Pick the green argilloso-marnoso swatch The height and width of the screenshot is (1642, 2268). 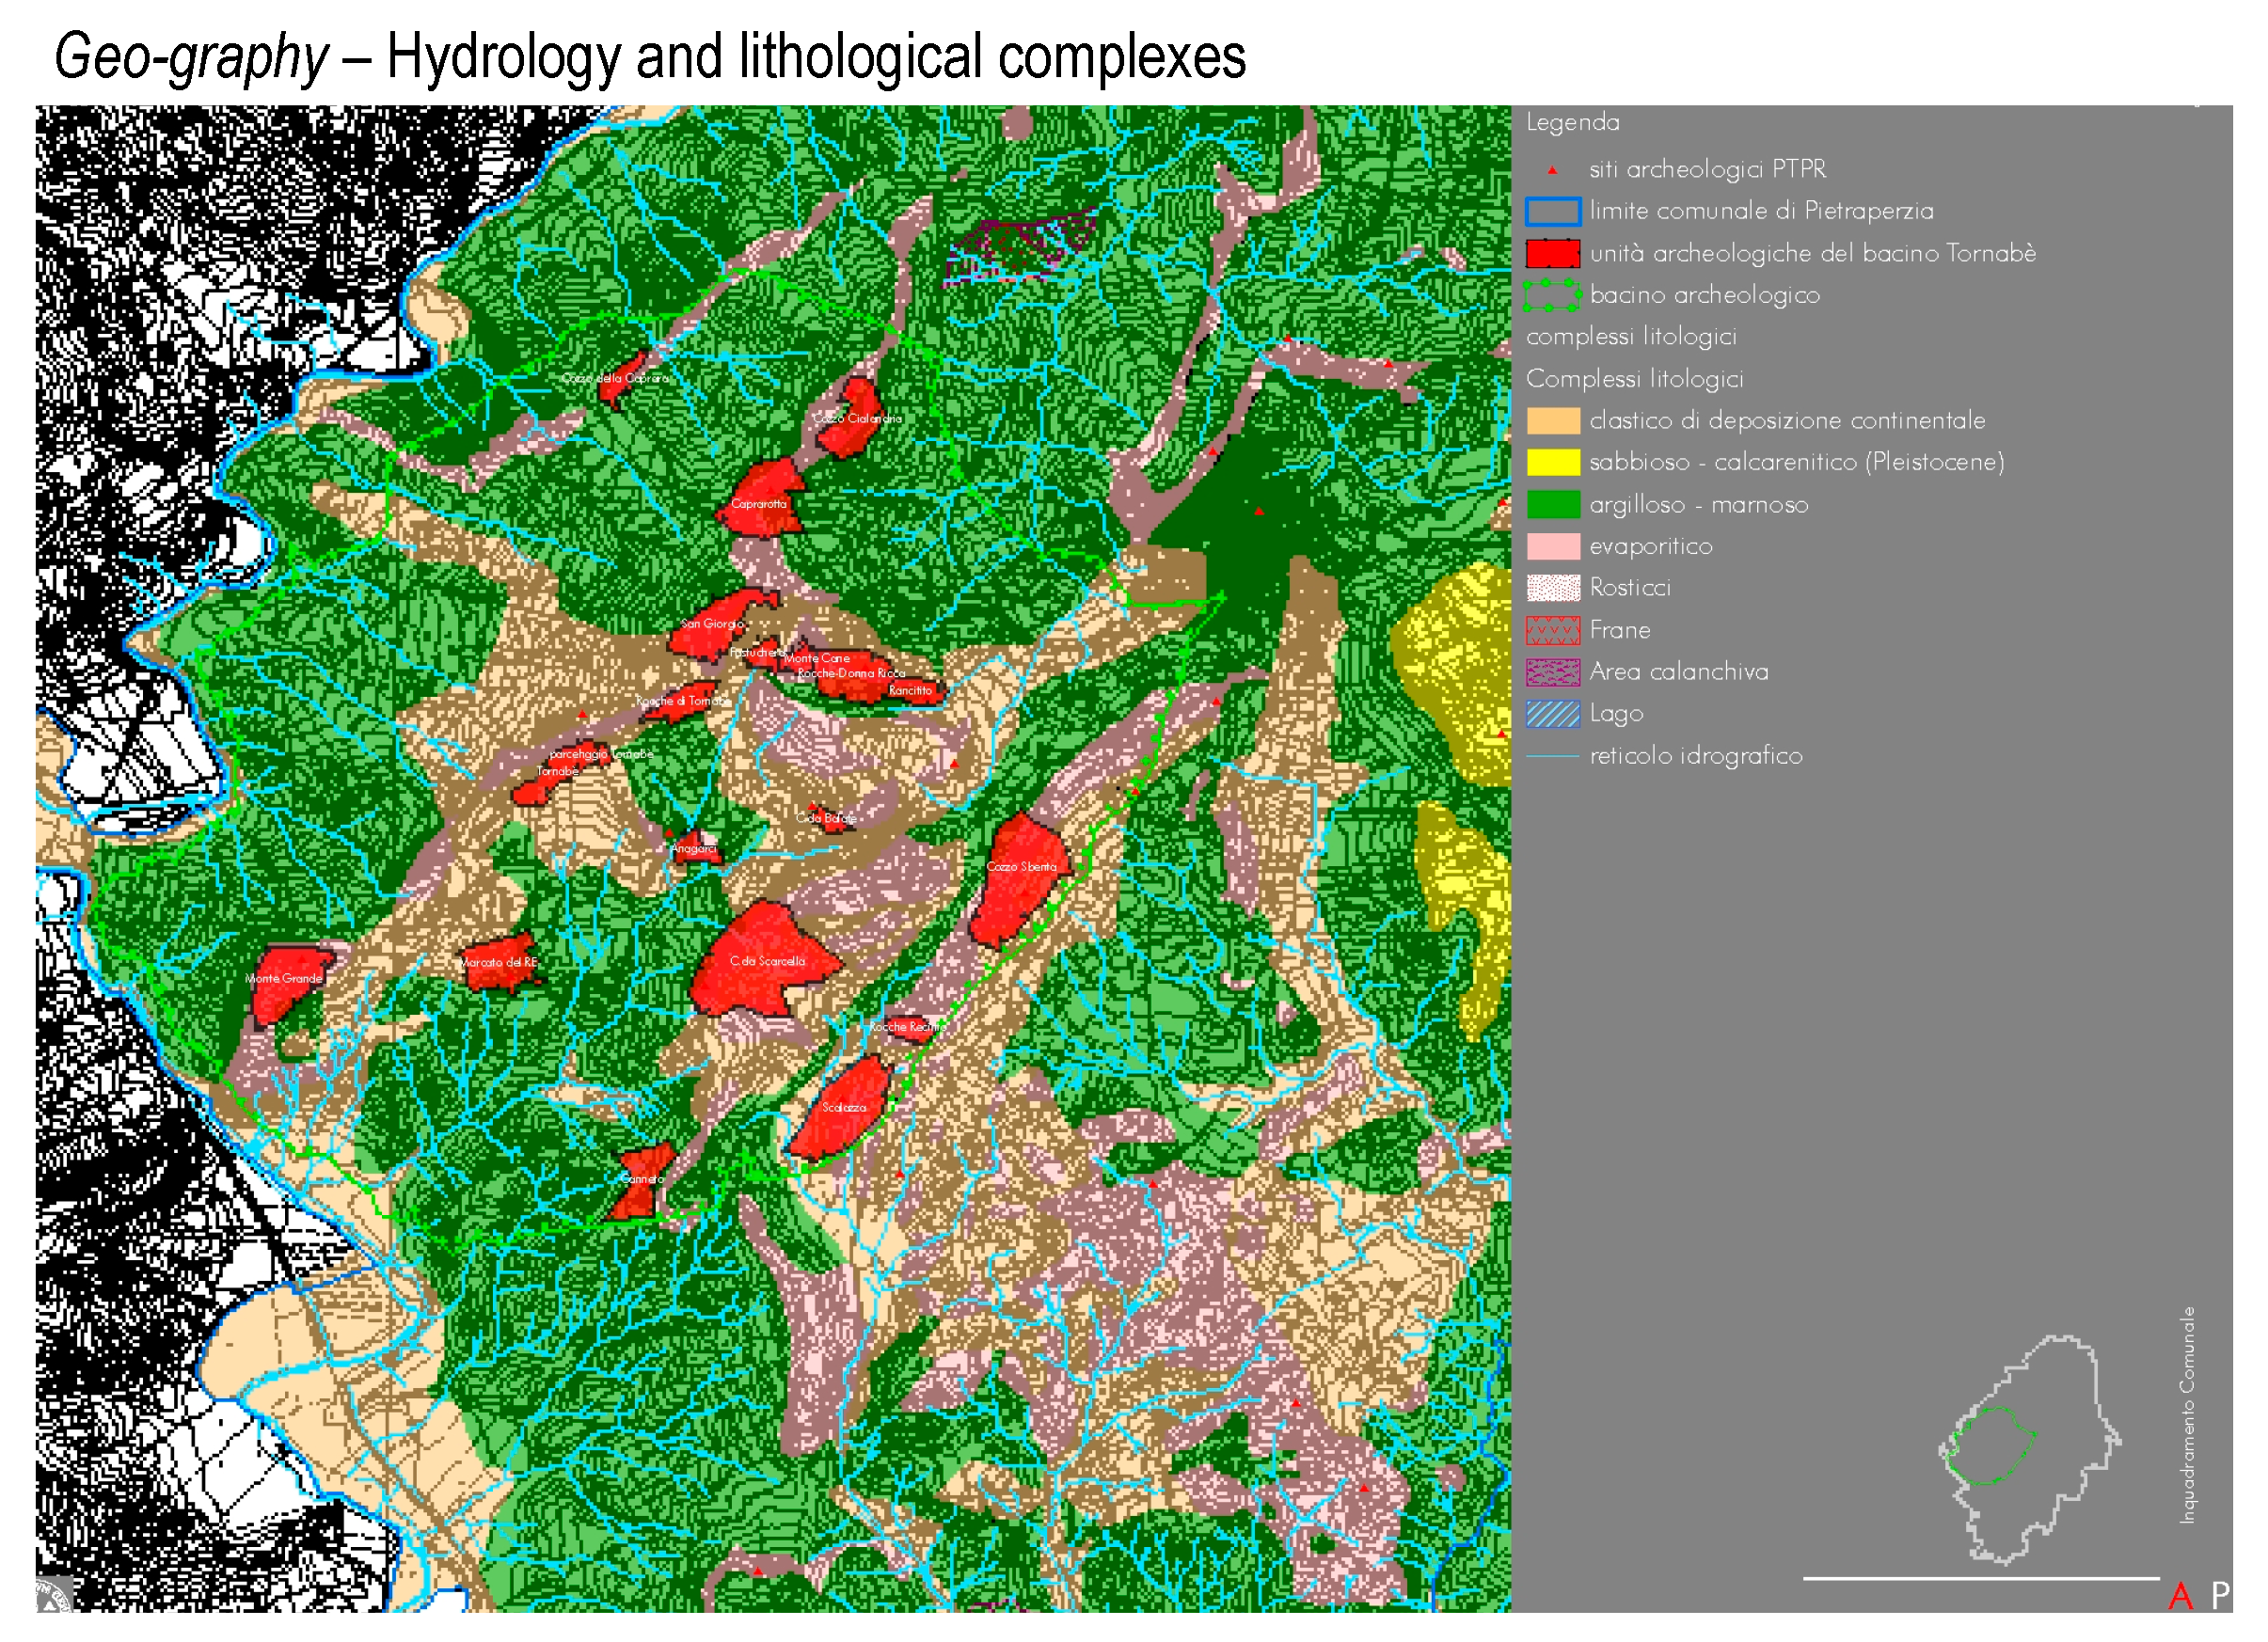1552,505
